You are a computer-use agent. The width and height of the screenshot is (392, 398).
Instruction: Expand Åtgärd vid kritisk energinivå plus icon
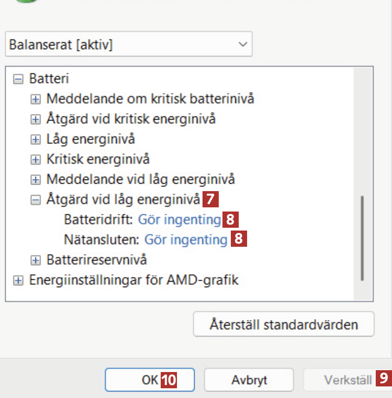35,119
